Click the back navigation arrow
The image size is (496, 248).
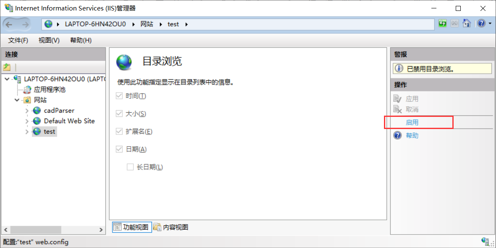tap(9, 24)
